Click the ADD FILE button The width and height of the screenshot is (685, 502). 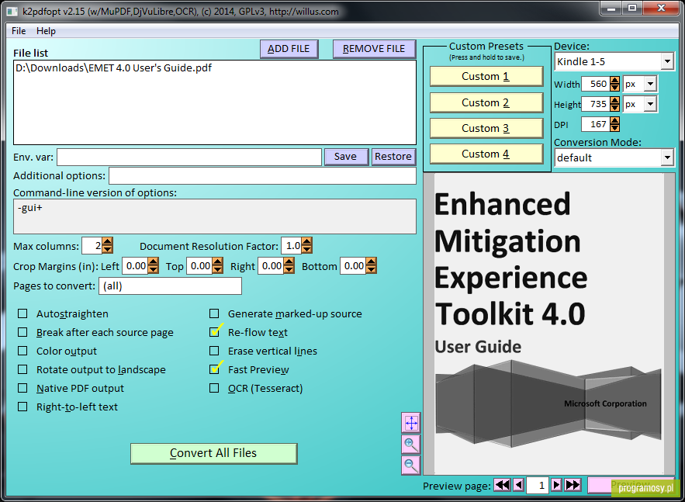tap(289, 49)
